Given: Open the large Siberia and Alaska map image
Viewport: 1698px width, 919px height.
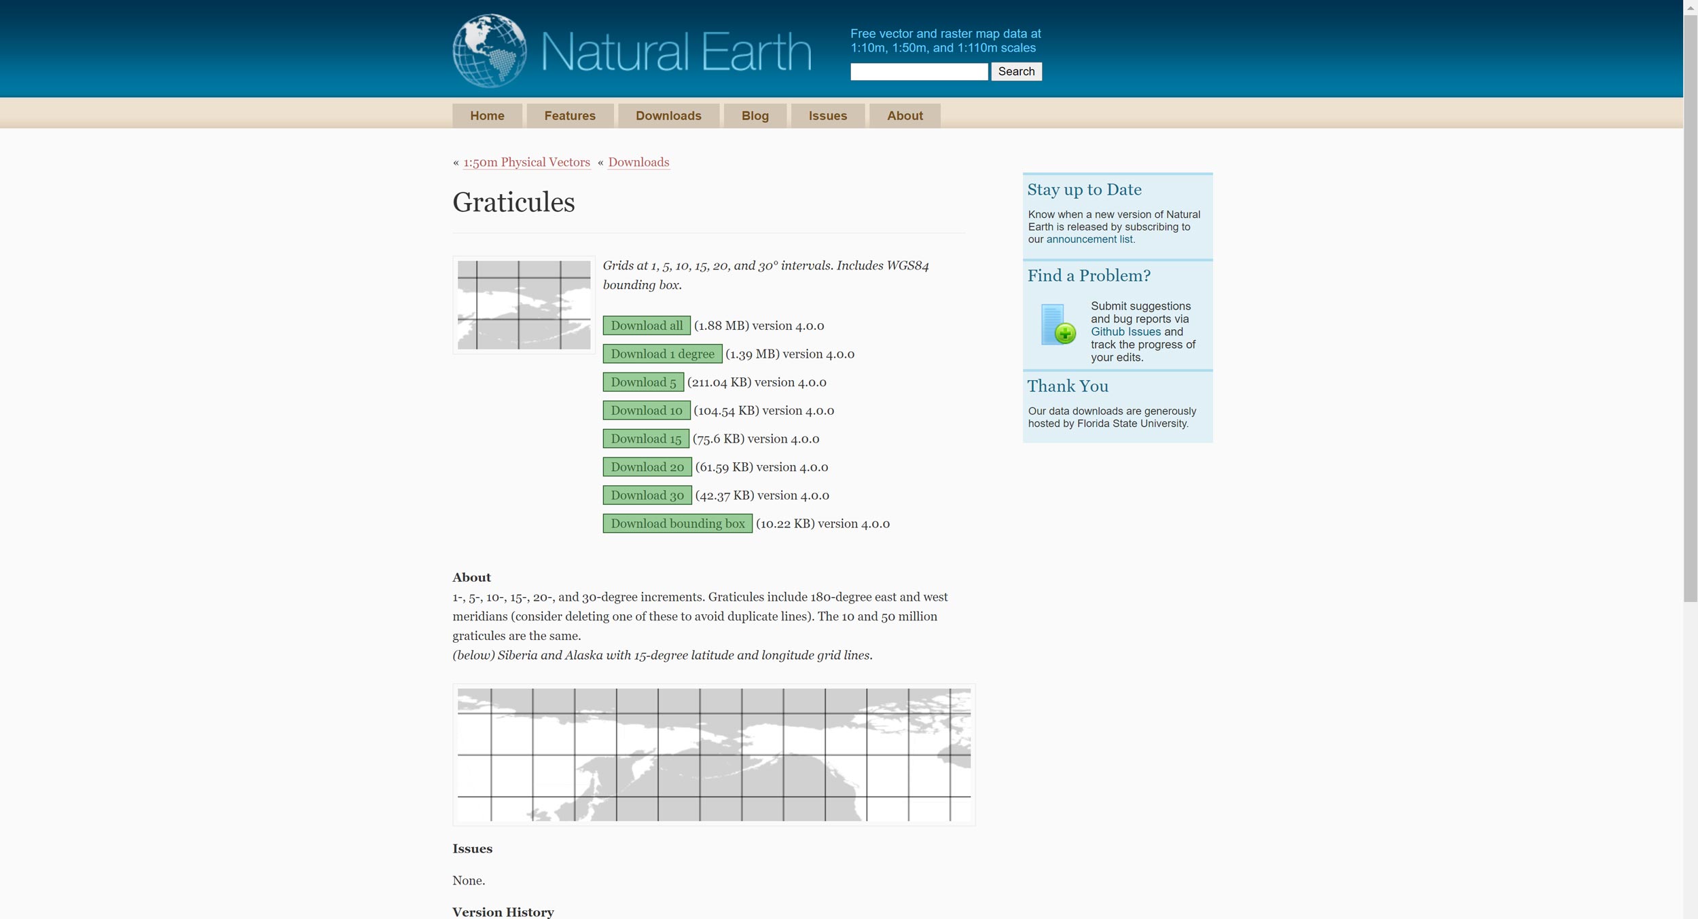Looking at the screenshot, I should (713, 754).
